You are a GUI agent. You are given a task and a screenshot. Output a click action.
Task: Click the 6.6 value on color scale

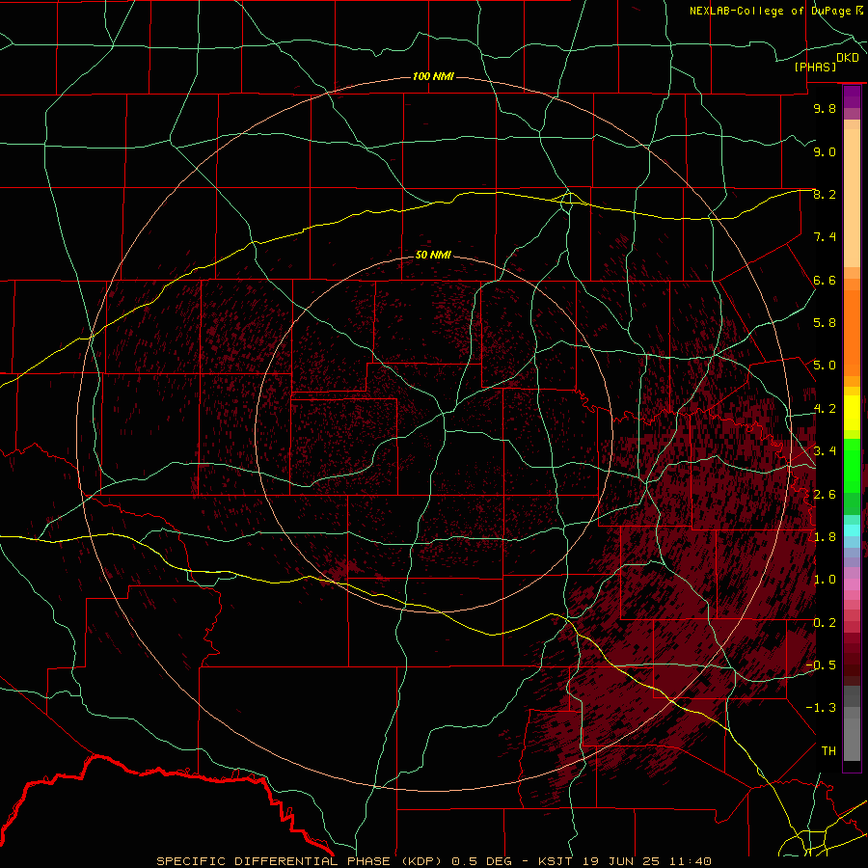tap(825, 280)
